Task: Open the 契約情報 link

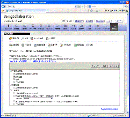Action: (x=100, y=21)
